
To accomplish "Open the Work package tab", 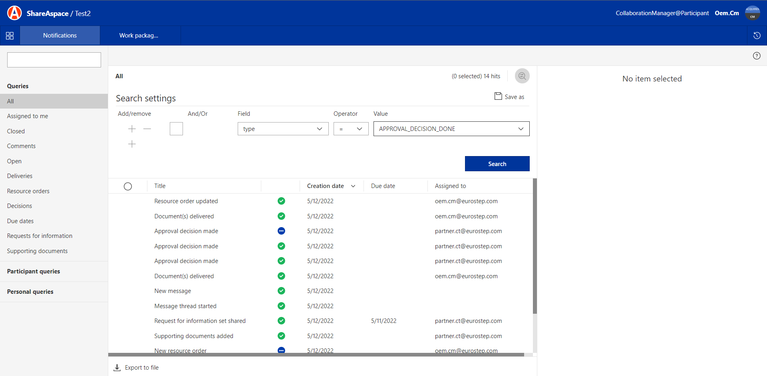I will (139, 36).
